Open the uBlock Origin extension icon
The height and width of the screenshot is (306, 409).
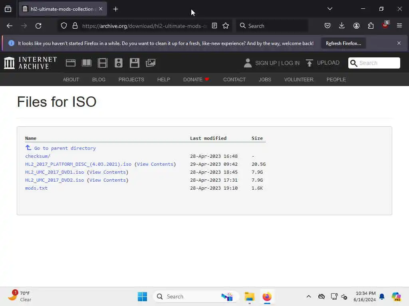click(x=385, y=25)
